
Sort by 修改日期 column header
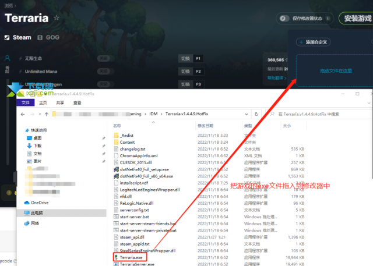[x=205, y=126]
